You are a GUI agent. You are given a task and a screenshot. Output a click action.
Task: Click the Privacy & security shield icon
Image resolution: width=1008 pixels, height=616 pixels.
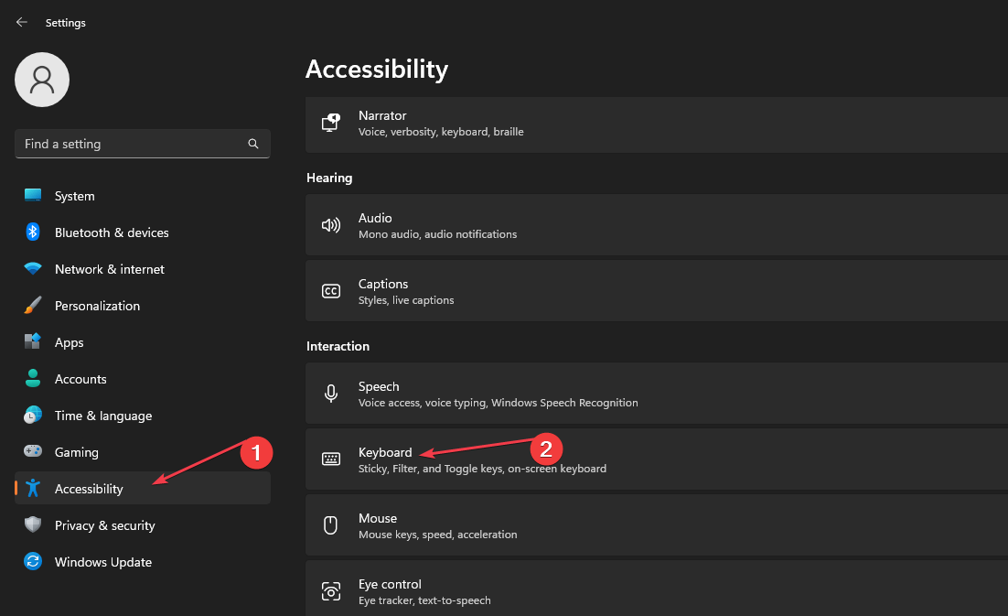(x=33, y=524)
